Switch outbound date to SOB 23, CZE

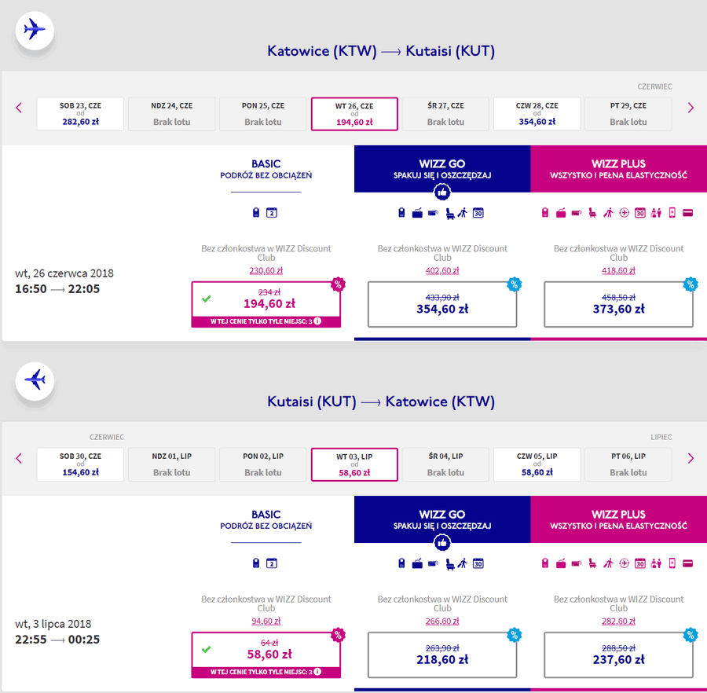(x=80, y=114)
